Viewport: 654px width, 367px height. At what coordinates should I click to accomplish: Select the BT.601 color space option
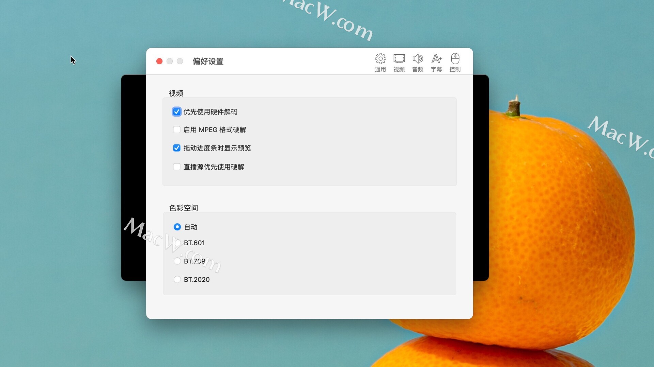(177, 243)
